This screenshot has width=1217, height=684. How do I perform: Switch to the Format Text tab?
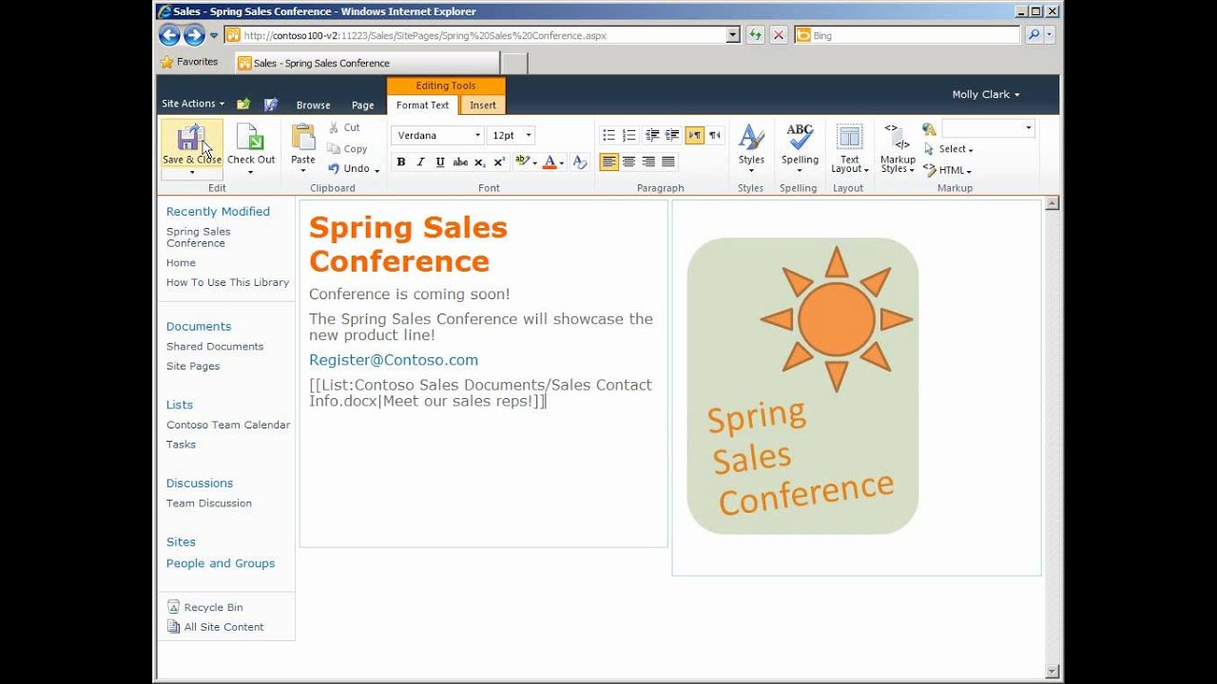coord(422,105)
